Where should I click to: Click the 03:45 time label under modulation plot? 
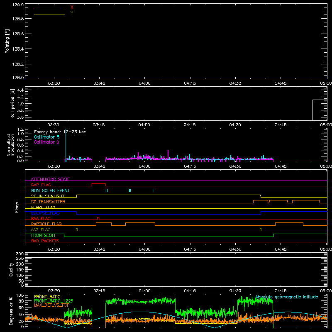point(99,166)
